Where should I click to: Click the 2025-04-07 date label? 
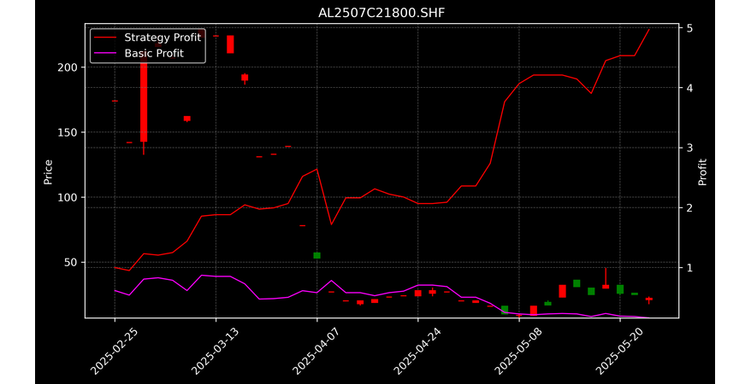pos(316,351)
